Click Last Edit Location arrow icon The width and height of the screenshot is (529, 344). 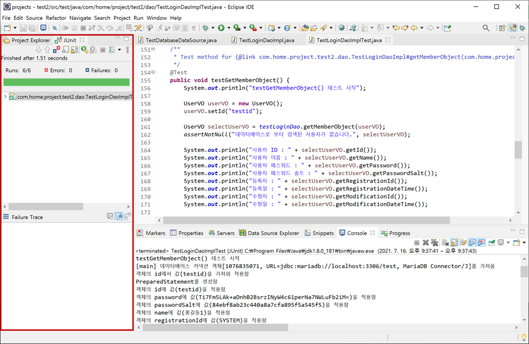click(396, 28)
